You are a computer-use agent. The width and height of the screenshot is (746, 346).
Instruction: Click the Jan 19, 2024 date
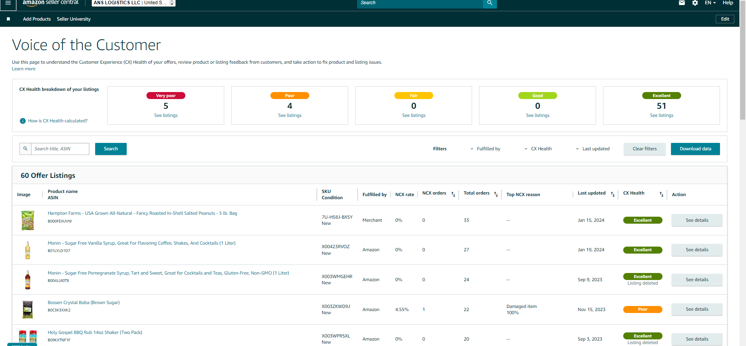[x=591, y=250]
